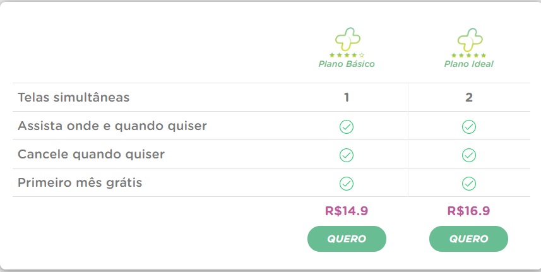Click Plano Ideal 'Assista onde' checkmark
The image size is (541, 272).
468,127
